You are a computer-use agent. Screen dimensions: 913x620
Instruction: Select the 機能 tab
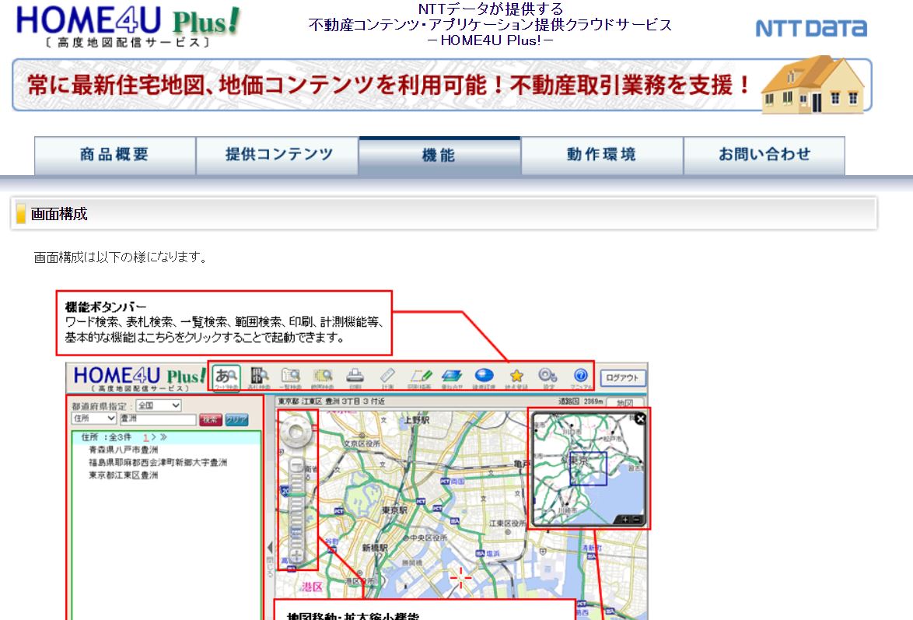pos(439,156)
